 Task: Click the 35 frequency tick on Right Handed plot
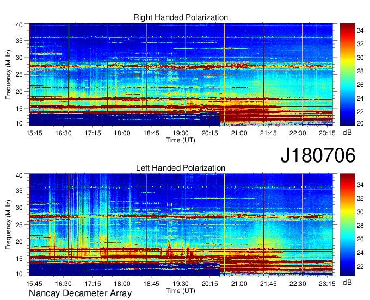click(x=19, y=41)
